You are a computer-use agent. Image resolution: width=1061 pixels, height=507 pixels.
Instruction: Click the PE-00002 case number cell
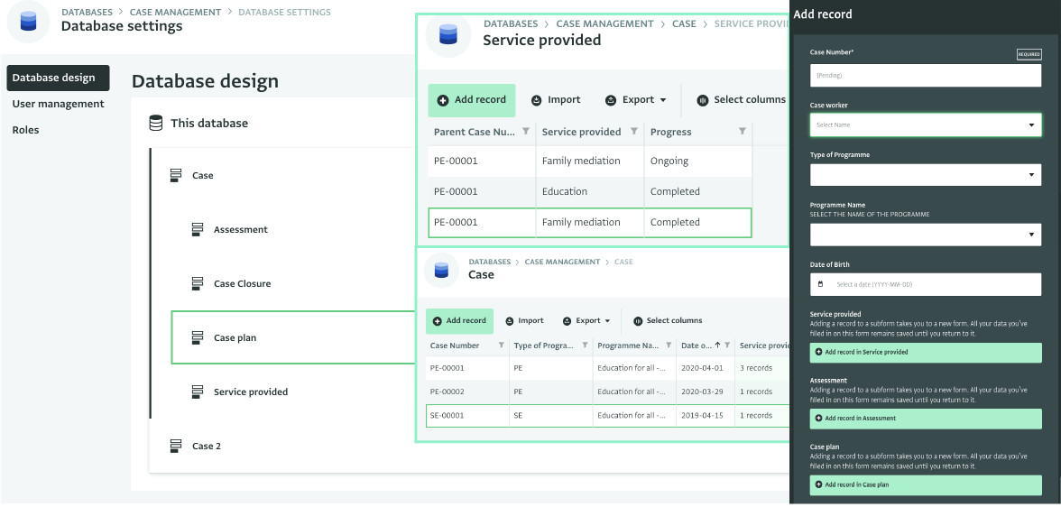[467, 392]
